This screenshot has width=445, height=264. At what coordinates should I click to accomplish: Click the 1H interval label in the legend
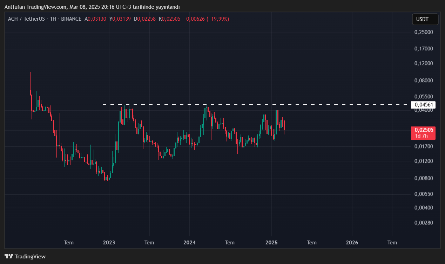coord(53,19)
